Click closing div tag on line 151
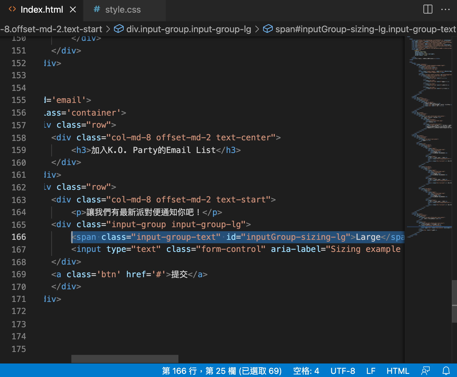The image size is (457, 377). tap(66, 51)
